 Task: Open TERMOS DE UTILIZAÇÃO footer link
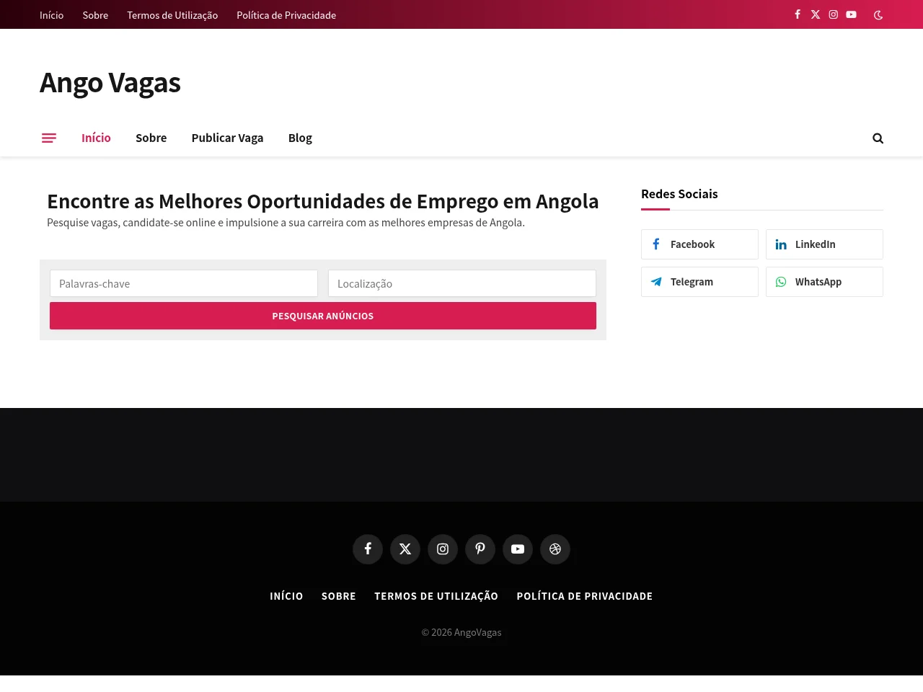pos(436,596)
